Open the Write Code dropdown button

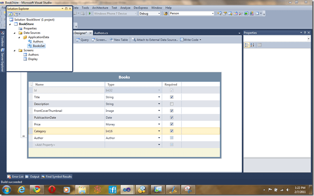click(x=191, y=40)
